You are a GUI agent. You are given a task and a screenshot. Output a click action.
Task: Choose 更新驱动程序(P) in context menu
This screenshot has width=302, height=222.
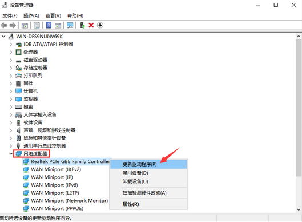click(148, 164)
